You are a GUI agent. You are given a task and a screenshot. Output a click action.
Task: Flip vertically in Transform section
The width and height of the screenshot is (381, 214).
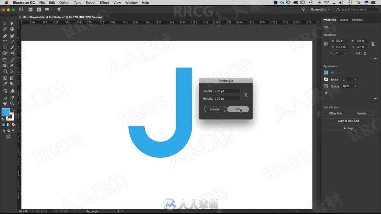(365, 53)
